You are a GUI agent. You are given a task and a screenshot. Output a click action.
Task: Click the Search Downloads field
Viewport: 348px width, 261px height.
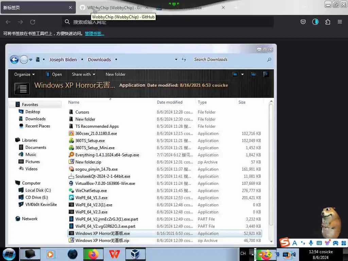(229, 59)
